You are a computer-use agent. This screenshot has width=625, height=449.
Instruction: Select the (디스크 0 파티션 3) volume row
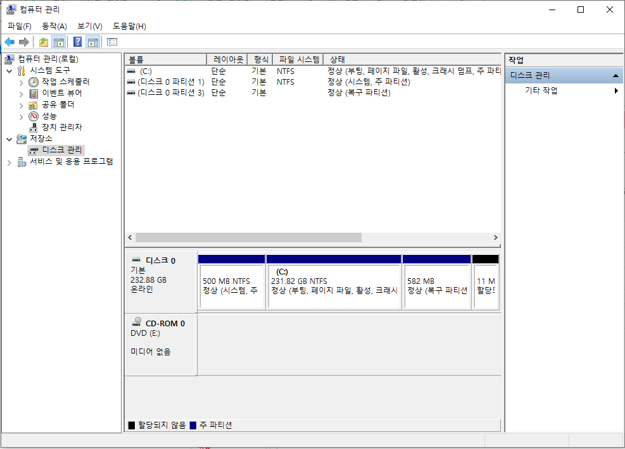pos(313,93)
